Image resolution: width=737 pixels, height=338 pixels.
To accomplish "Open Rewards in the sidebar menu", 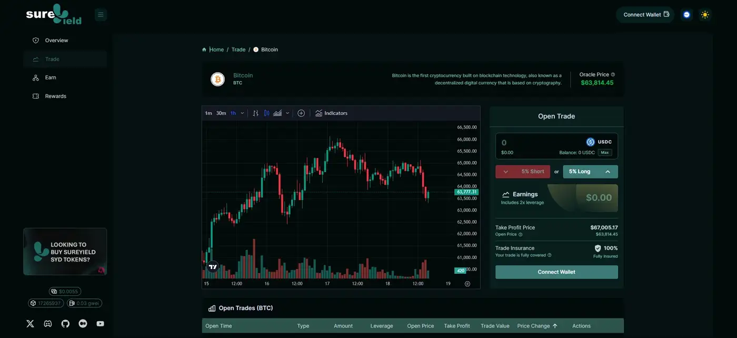I will pyautogui.click(x=55, y=96).
